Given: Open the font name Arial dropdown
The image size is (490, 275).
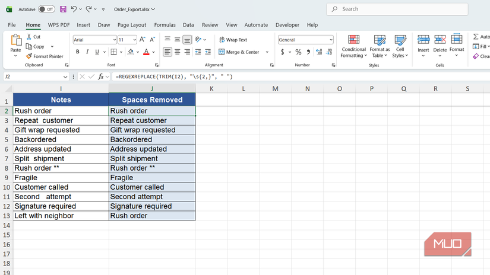Looking at the screenshot, I should [x=114, y=40].
